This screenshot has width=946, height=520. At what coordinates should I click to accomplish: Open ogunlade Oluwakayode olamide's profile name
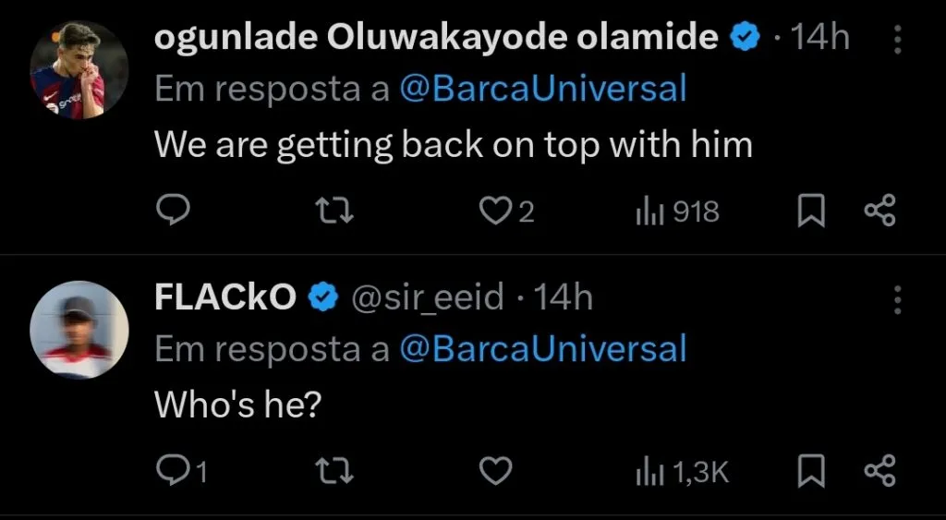pyautogui.click(x=436, y=37)
